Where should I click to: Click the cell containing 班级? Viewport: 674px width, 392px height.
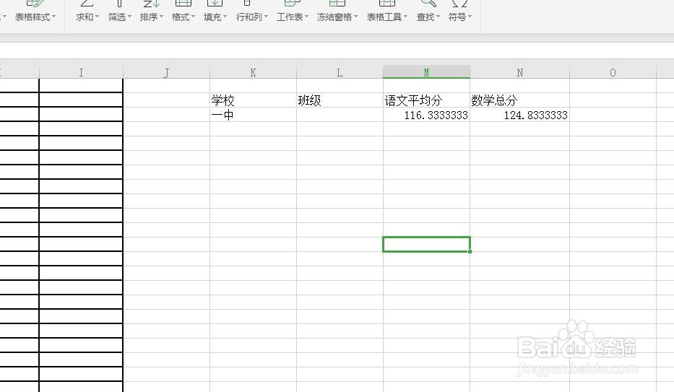(340, 100)
